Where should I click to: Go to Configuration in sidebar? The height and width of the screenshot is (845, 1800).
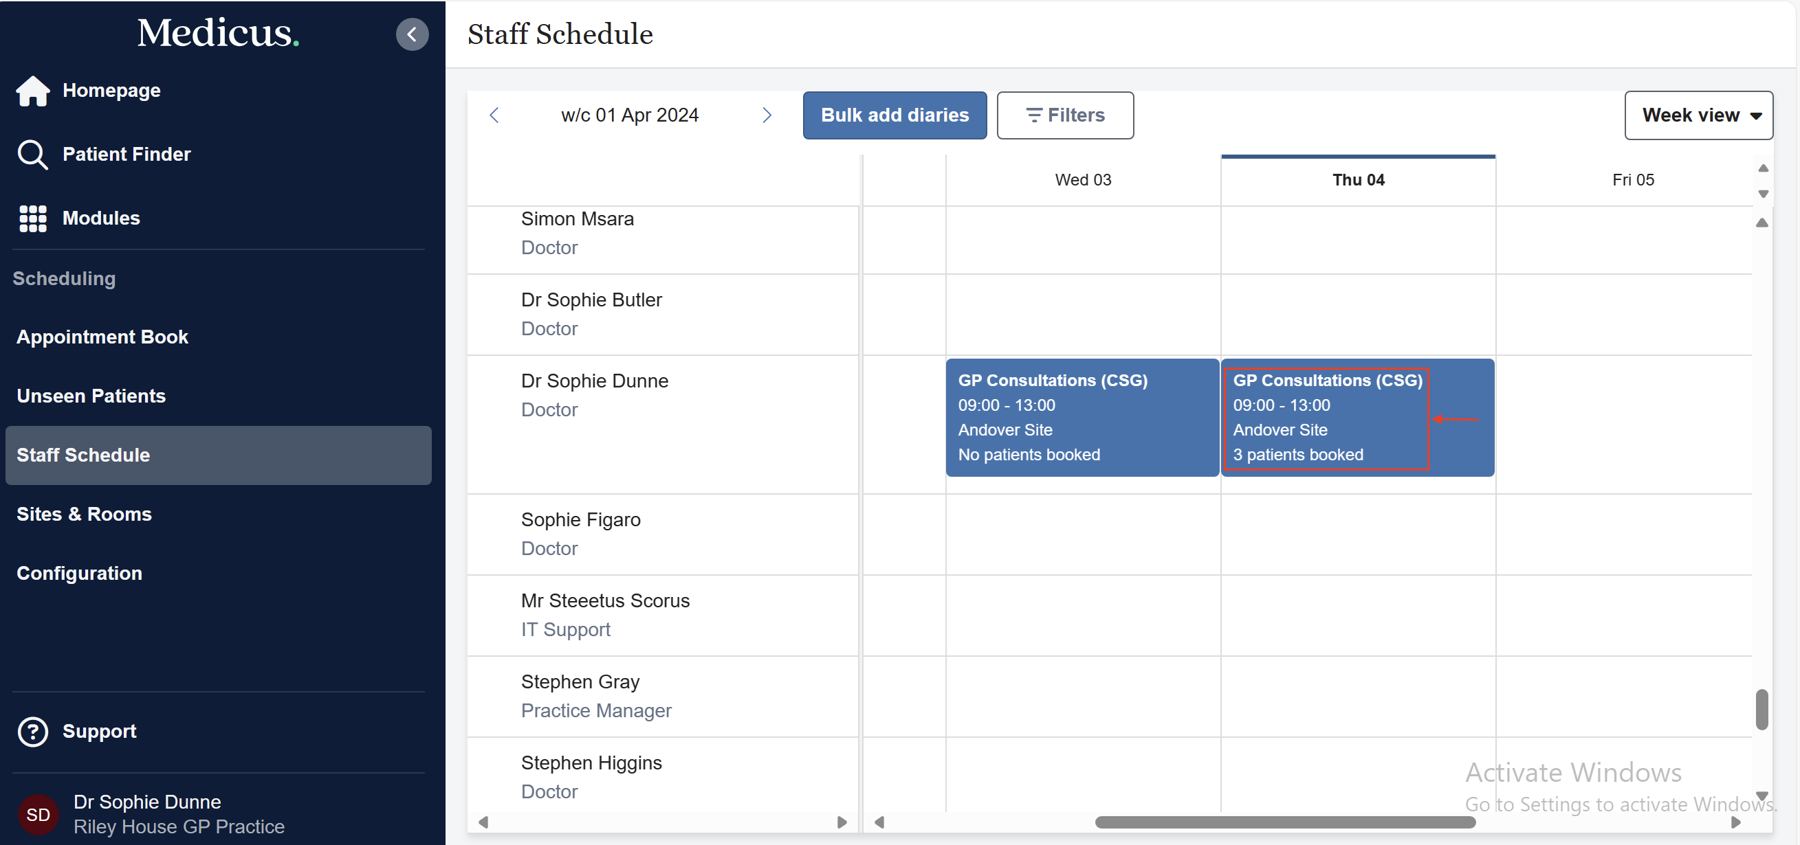[79, 574]
